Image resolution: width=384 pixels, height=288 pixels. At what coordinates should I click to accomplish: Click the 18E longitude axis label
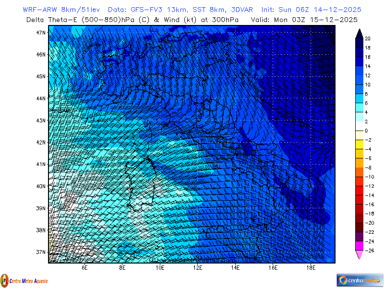[x=311, y=268]
